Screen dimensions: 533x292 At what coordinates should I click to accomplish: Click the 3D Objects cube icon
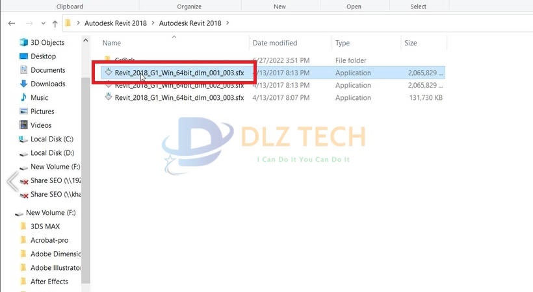(23, 42)
